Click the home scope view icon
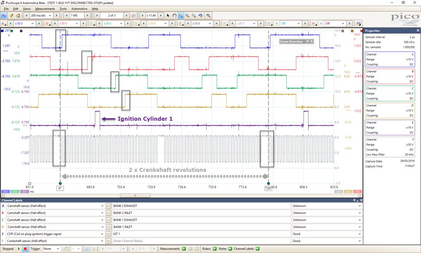Screen dimensions: 421x253 pyautogui.click(x=18, y=16)
